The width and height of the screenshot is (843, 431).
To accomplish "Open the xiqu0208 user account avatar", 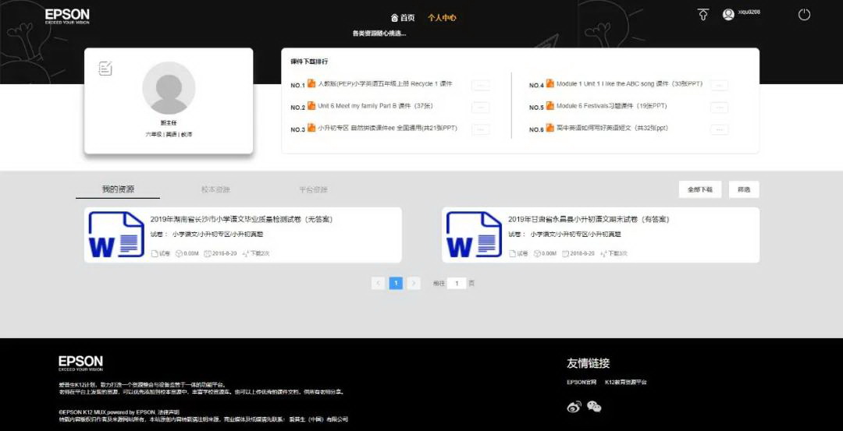I will pos(728,14).
